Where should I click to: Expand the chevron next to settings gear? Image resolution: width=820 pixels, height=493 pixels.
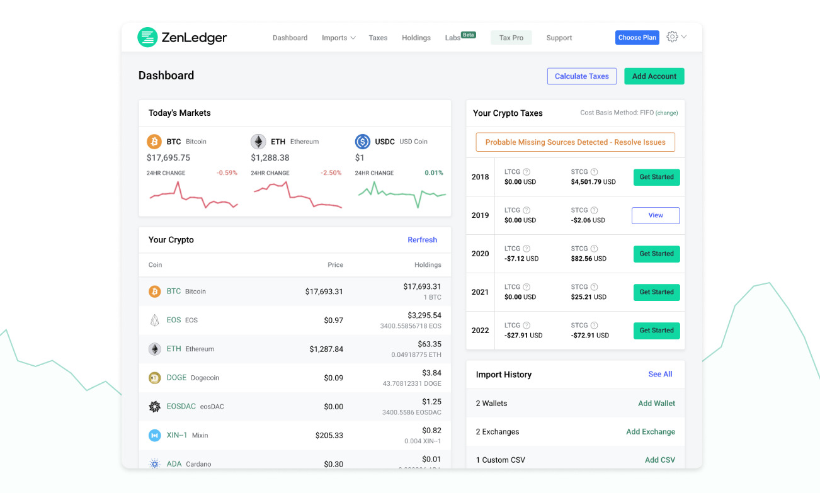click(684, 37)
